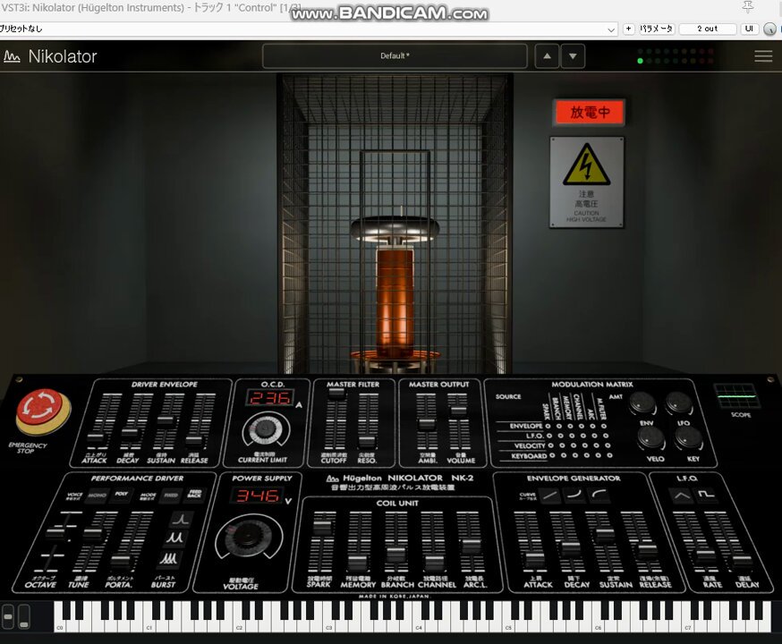Viewport: 782px width, 644px height.
Task: Click the 2 out routing button
Action: 707,29
